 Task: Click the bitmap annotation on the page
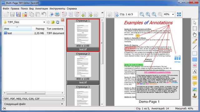tap(177, 58)
